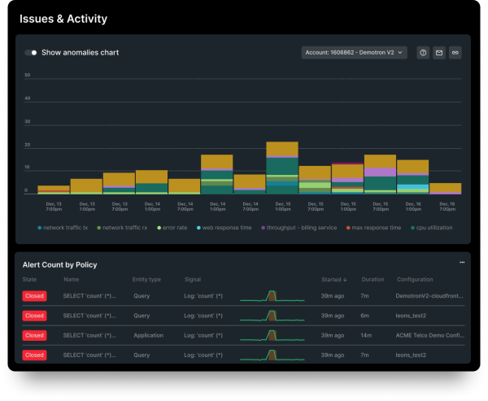Screen dimensions: 488x401
Task: Click the sort arrow next to Started
Action: pyautogui.click(x=345, y=280)
